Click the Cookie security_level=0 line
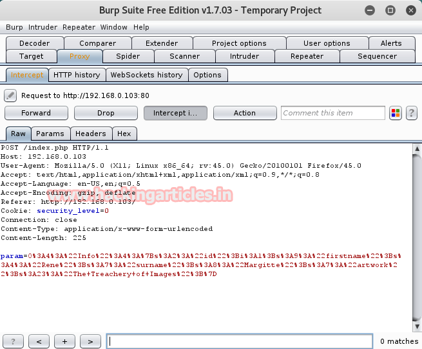422x349 pixels. pyautogui.click(x=55, y=211)
